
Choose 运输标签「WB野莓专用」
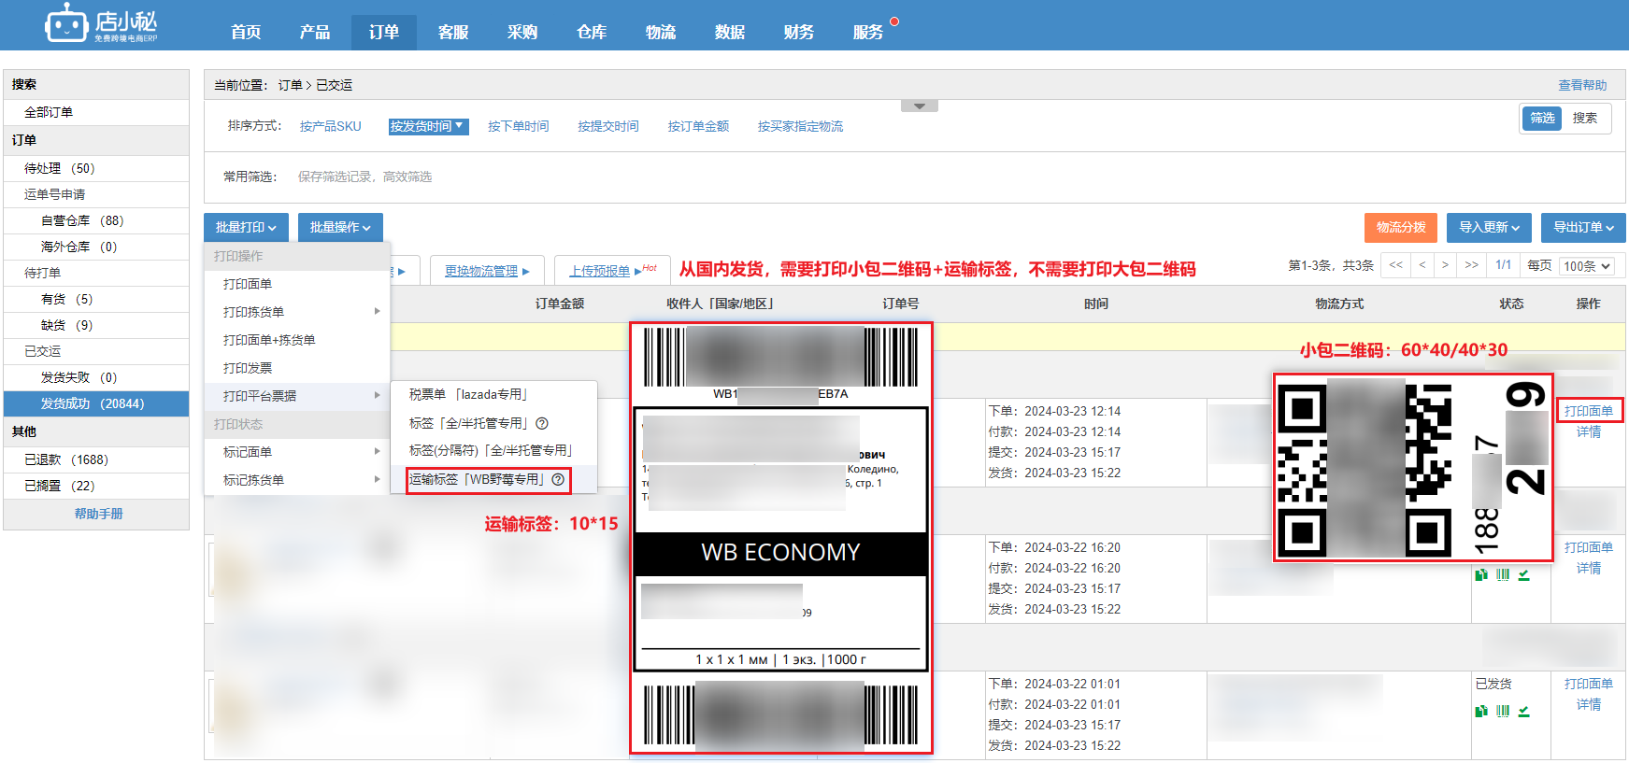point(478,479)
